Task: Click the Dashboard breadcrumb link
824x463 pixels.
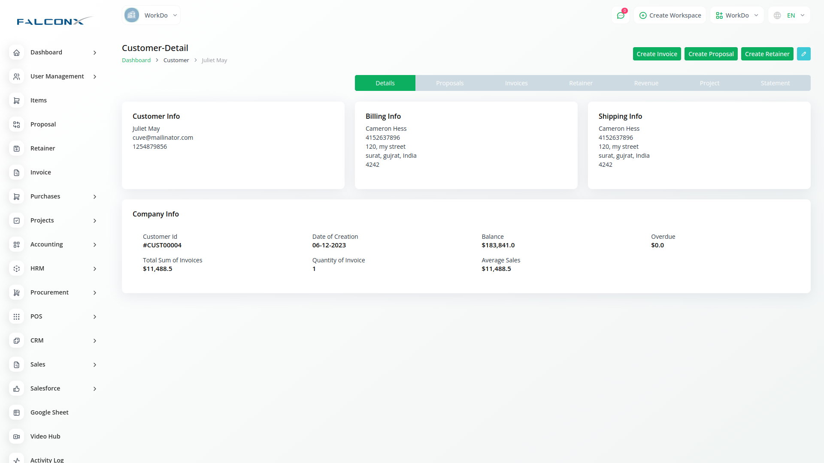Action: click(x=136, y=60)
